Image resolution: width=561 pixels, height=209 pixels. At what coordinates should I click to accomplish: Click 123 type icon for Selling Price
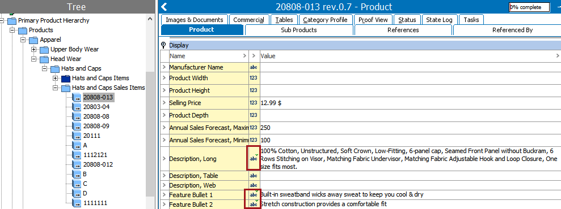point(254,103)
